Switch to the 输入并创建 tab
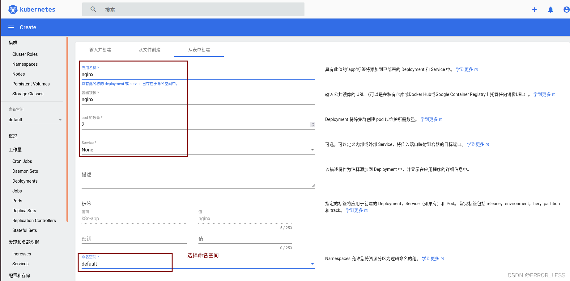 pos(100,50)
